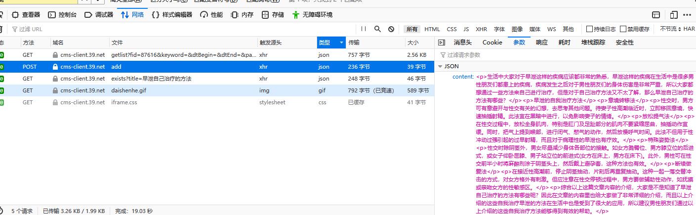Click the request blocking icon
The height and width of the screenshot is (215, 696).
[x=391, y=29]
